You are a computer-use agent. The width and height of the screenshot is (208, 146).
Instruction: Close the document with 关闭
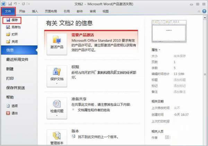[14, 42]
